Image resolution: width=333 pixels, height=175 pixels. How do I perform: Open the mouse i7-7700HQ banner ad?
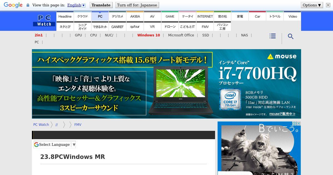[167, 84]
